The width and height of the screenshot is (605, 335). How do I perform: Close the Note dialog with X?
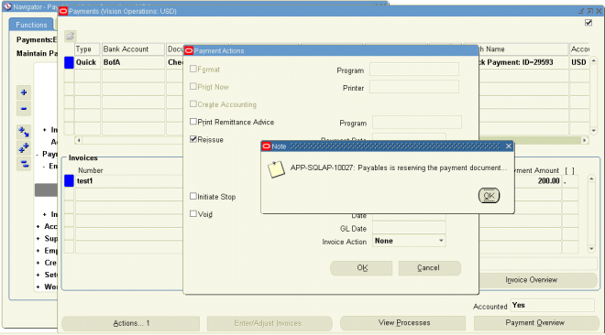pyautogui.click(x=509, y=146)
